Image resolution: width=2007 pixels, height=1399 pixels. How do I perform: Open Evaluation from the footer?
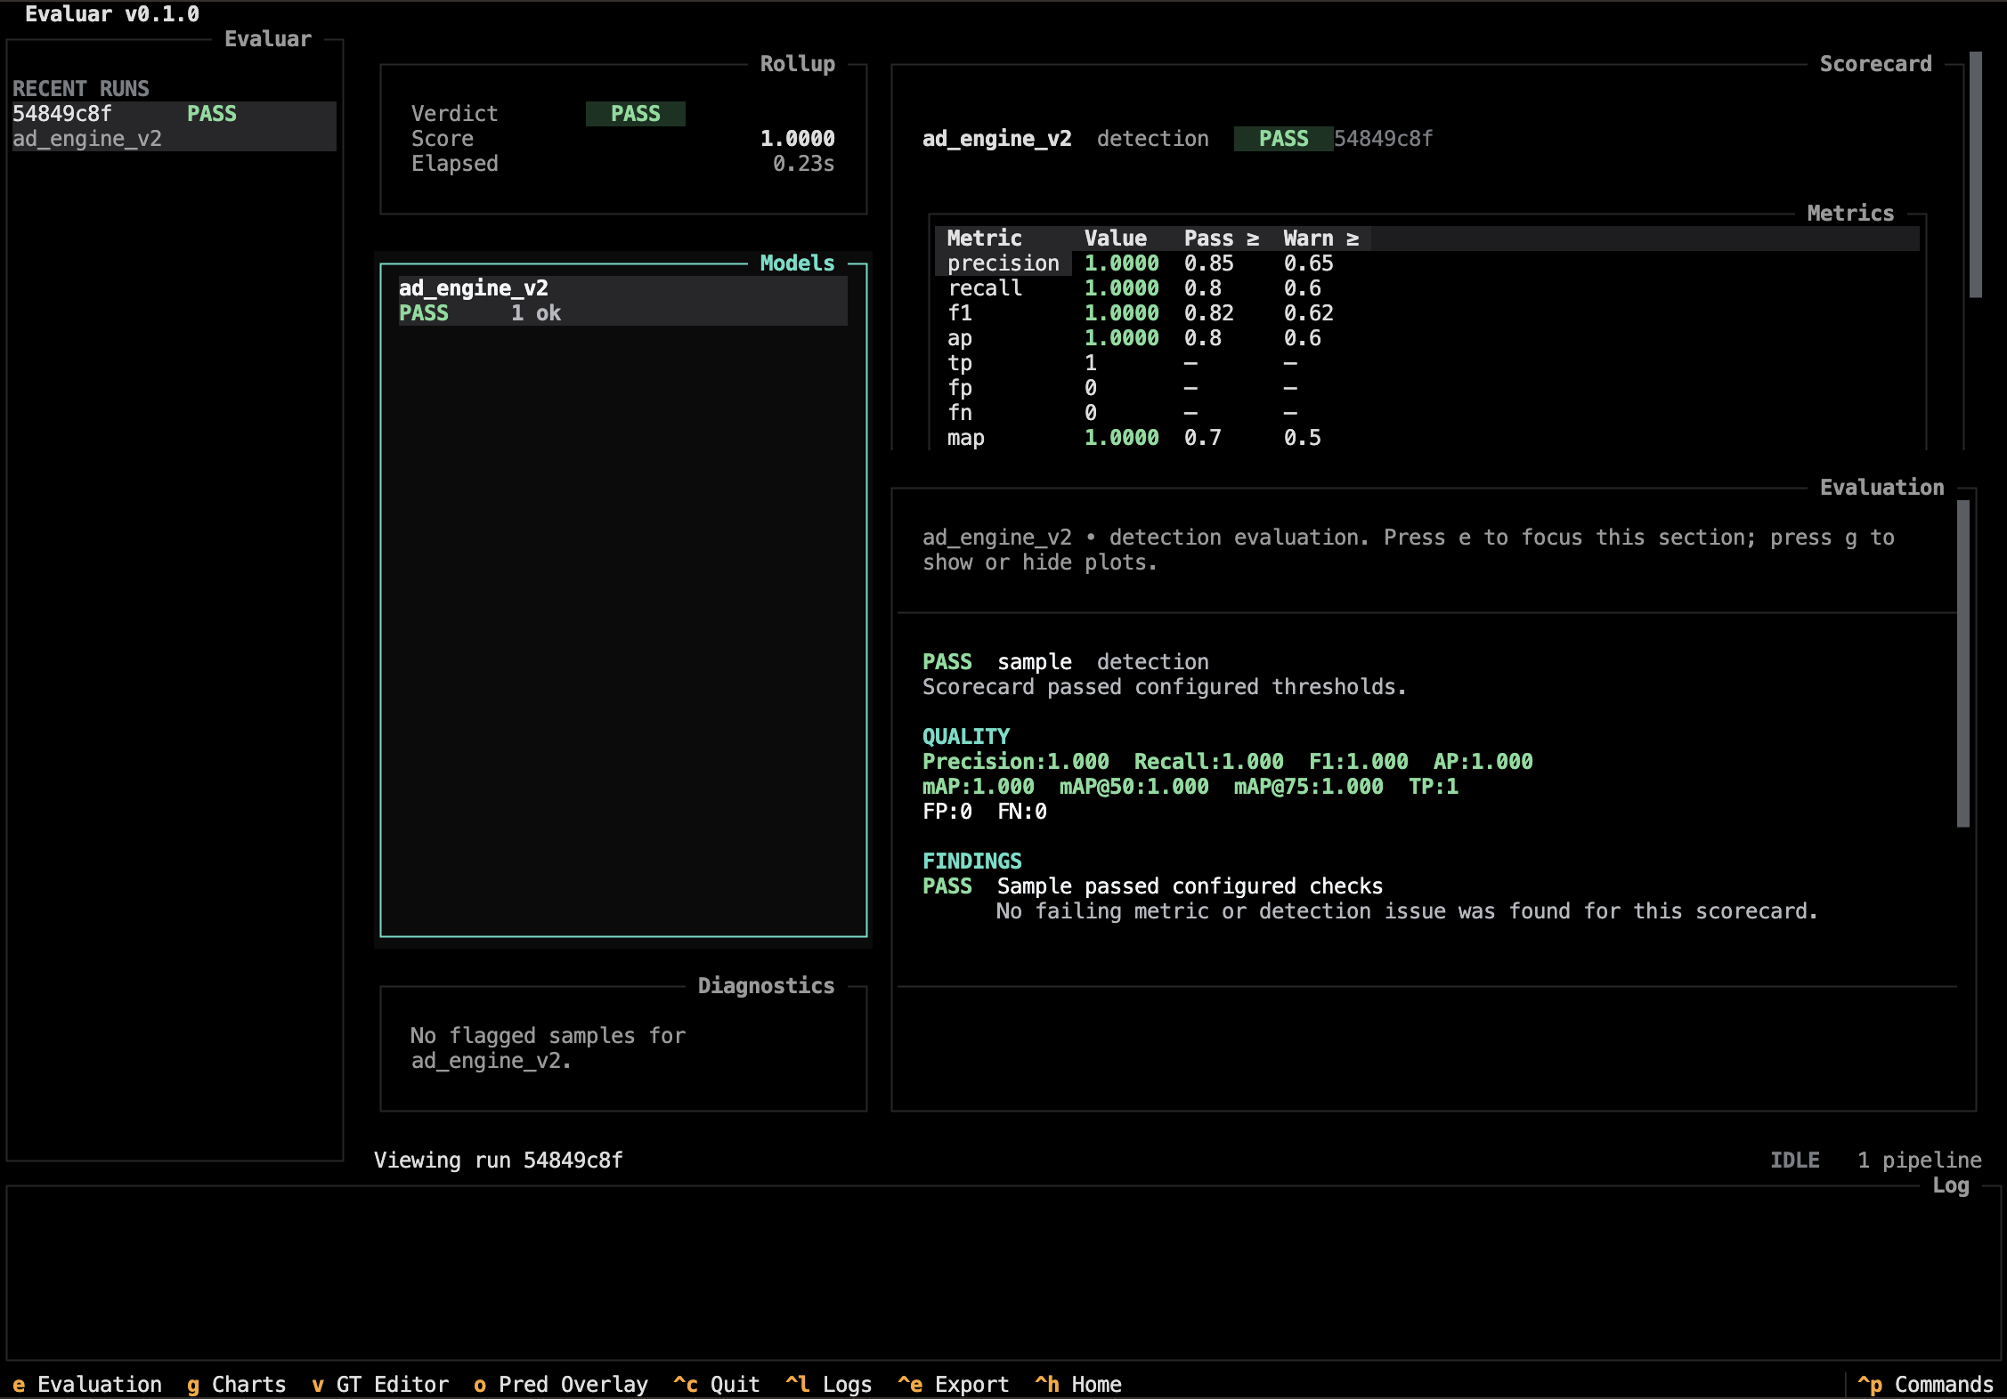(x=87, y=1384)
